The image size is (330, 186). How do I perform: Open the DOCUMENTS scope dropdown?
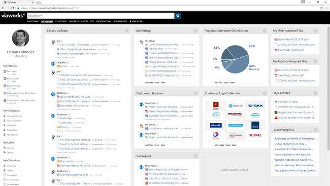pyautogui.click(x=35, y=16)
